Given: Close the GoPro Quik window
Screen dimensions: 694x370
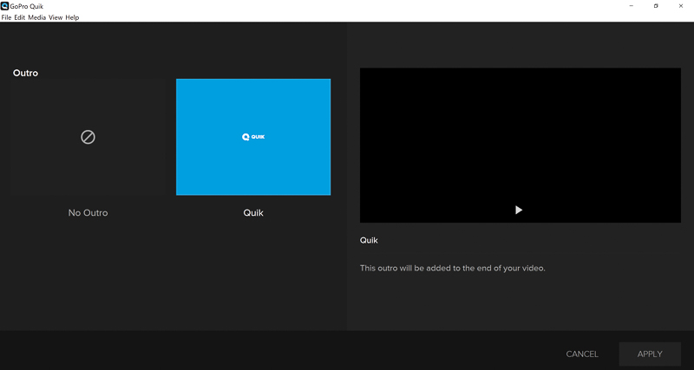Looking at the screenshot, I should click(681, 6).
